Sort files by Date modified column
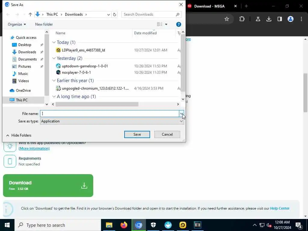308x231 pixels. click(x=145, y=33)
